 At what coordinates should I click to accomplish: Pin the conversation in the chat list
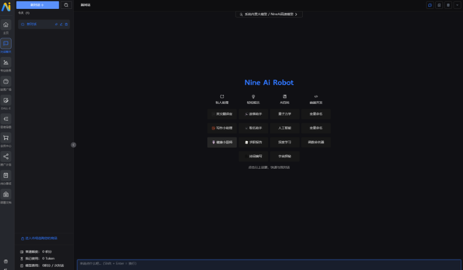point(56,24)
